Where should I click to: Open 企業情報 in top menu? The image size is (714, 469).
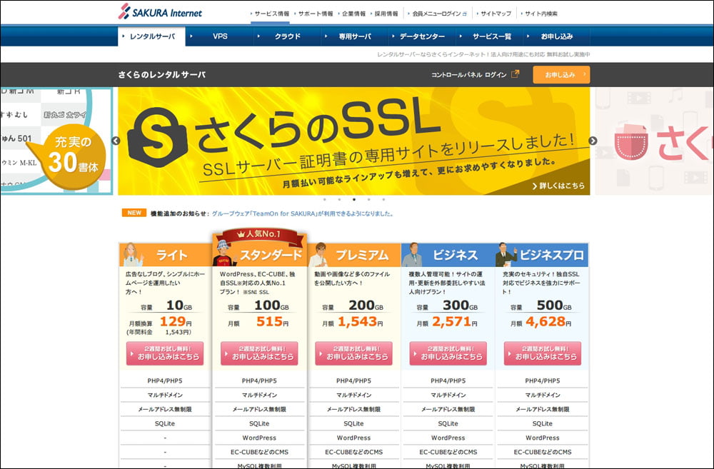(354, 14)
